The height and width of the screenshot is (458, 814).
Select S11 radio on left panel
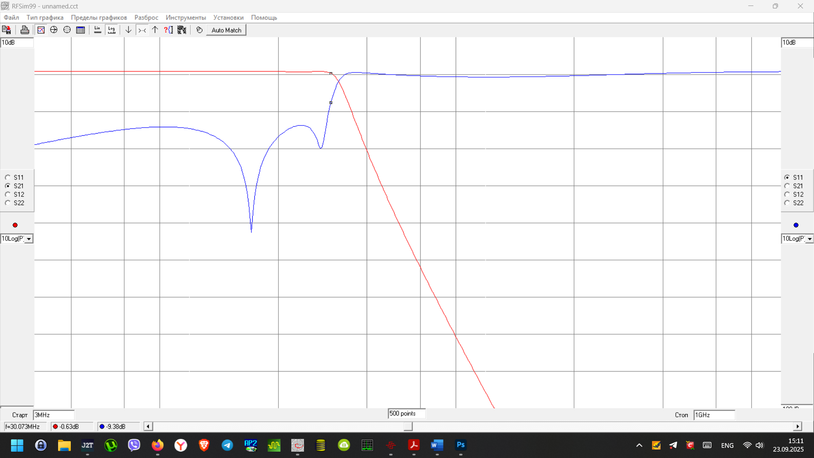click(x=8, y=177)
